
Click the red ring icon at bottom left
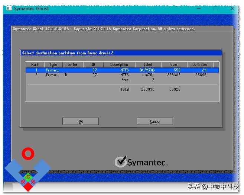pyautogui.click(x=28, y=153)
